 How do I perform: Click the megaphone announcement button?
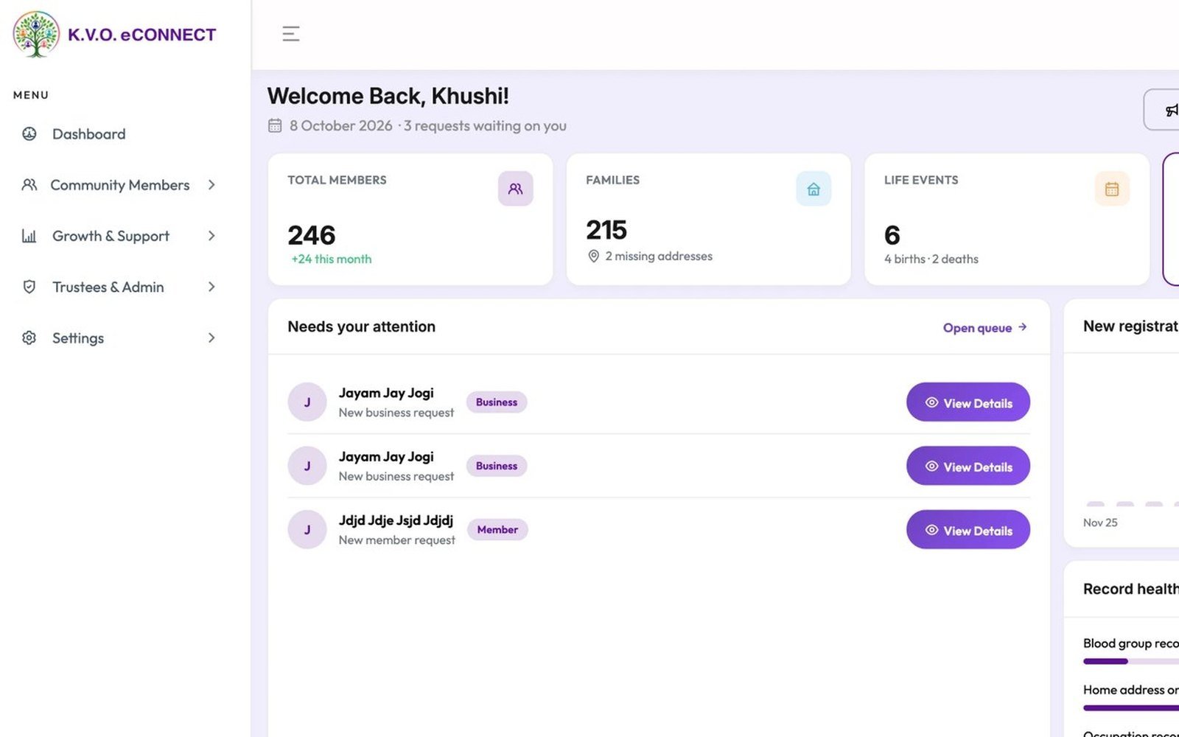point(1162,110)
